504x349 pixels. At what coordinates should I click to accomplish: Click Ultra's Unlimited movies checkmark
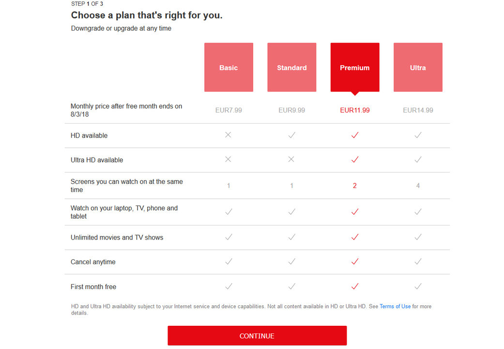click(x=418, y=237)
